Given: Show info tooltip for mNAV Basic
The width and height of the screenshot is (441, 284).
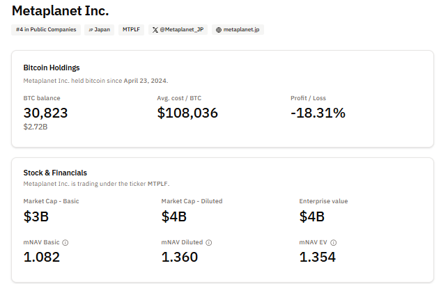Looking at the screenshot, I should (65, 242).
